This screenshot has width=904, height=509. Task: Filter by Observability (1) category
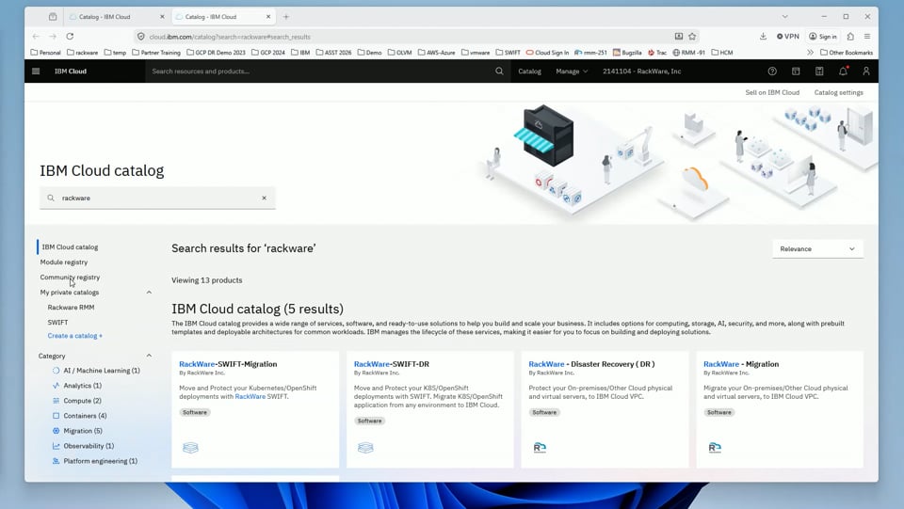[83, 446]
